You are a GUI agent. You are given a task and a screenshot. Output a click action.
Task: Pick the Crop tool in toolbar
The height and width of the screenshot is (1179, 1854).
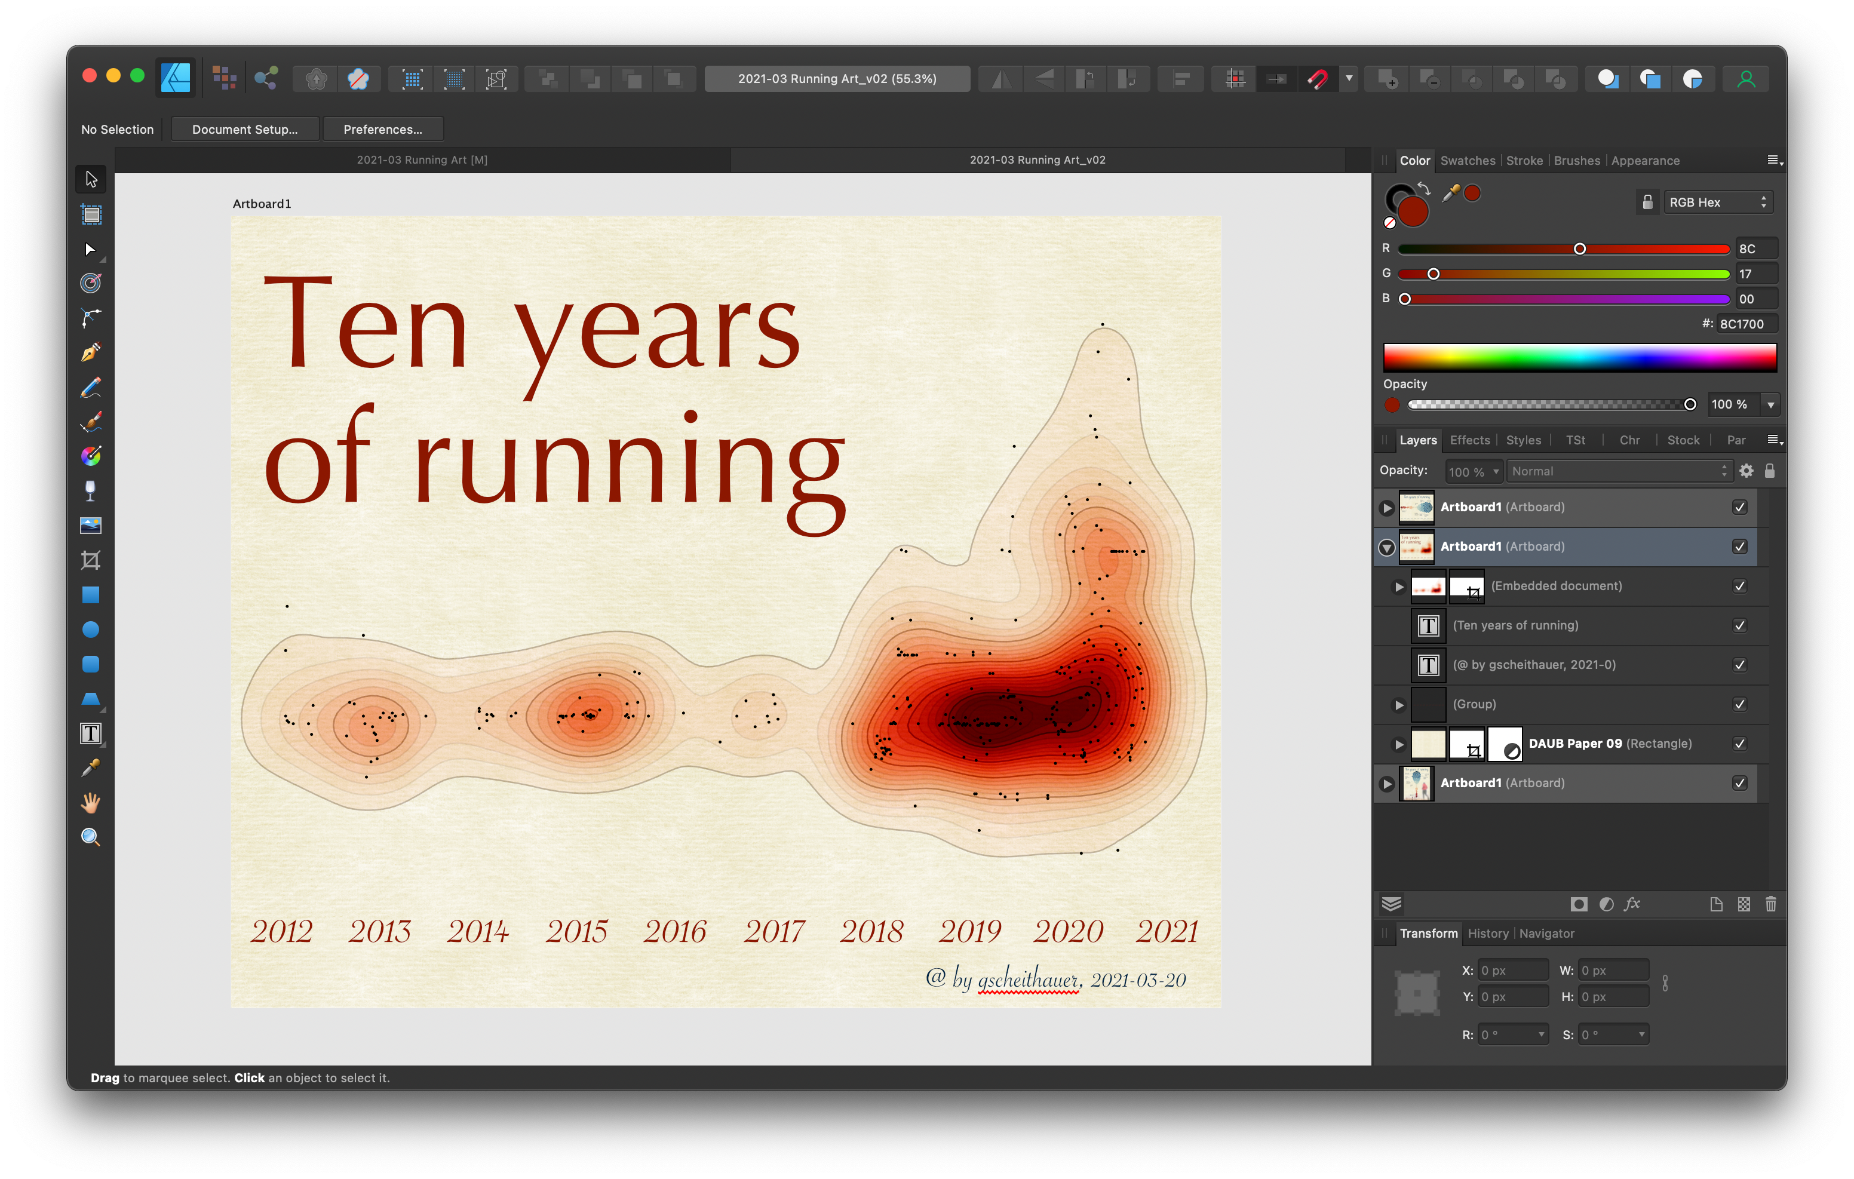click(91, 560)
